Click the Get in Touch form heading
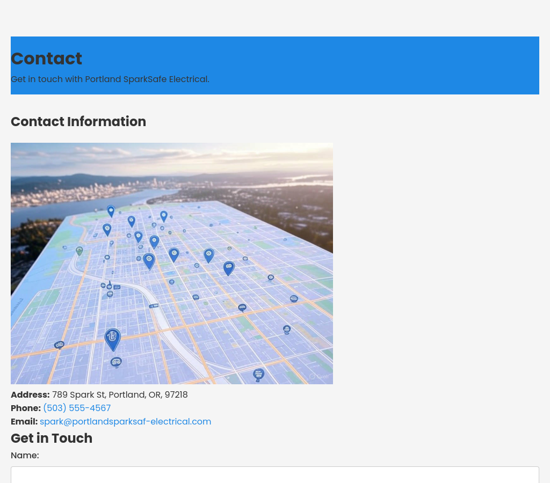 [52, 438]
